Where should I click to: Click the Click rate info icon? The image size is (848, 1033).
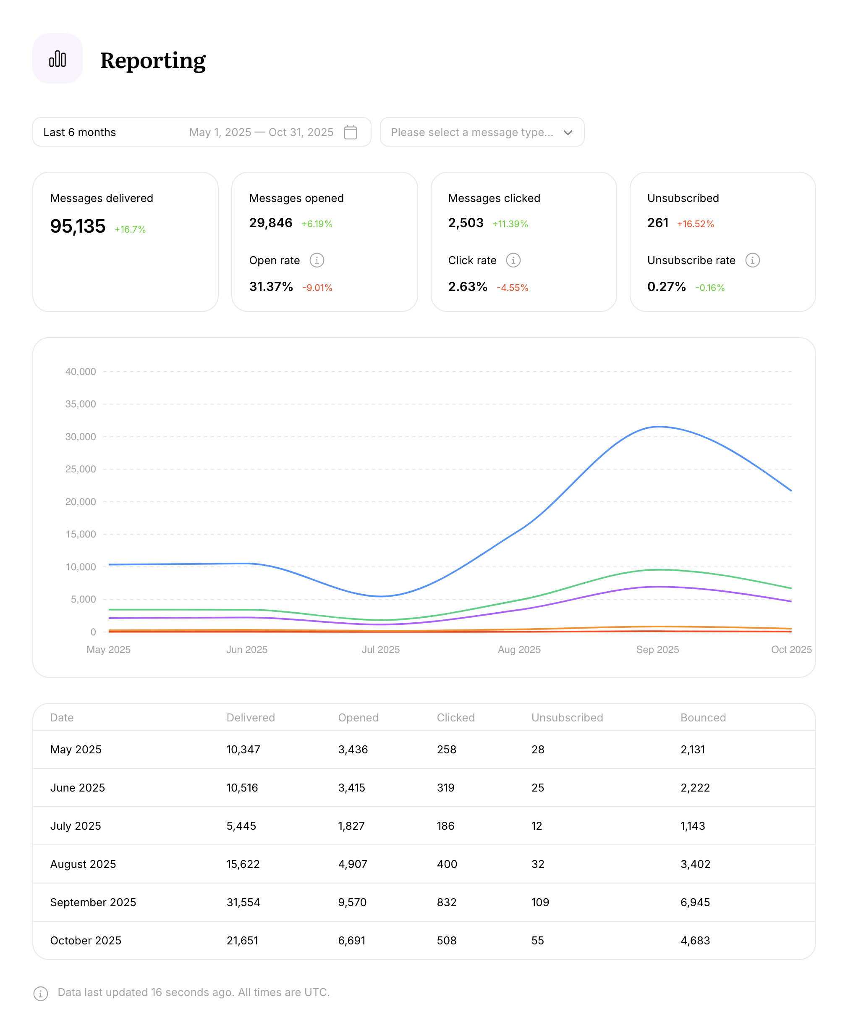coord(513,260)
